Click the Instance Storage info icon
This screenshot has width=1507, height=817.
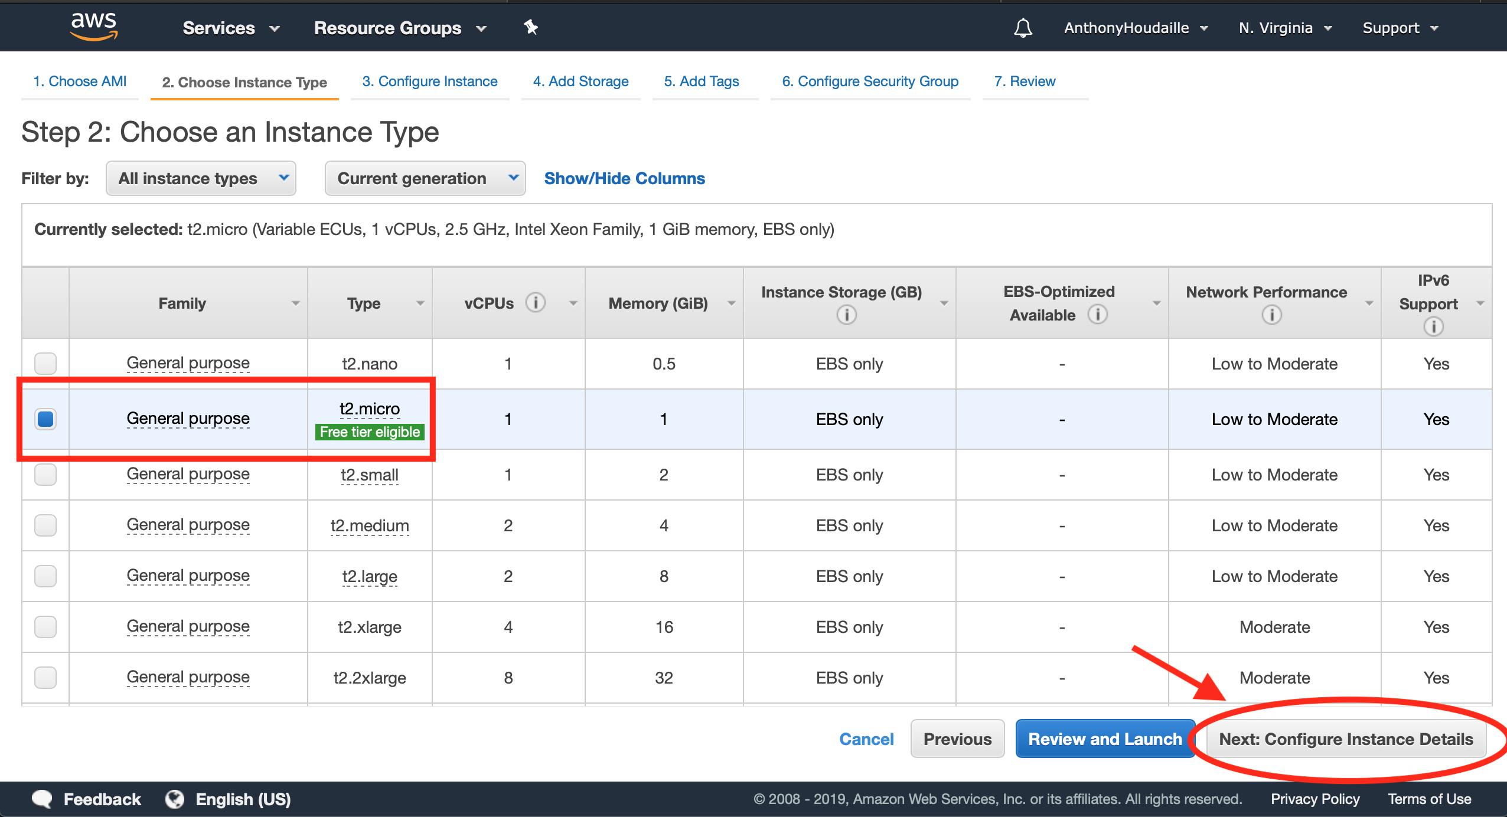pos(846,315)
